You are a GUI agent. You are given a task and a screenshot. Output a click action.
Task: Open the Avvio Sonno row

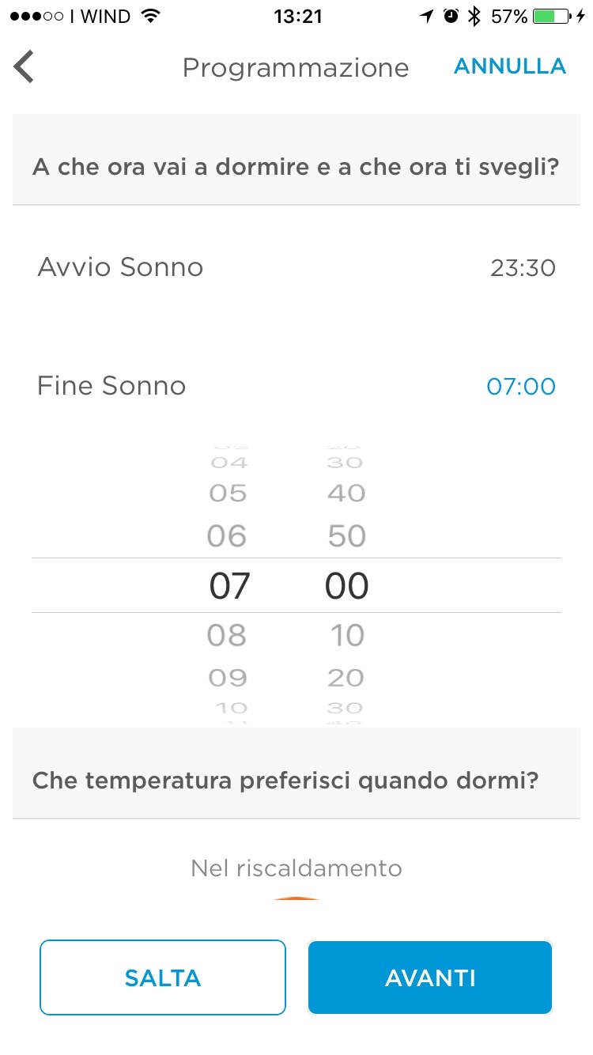[120, 267]
